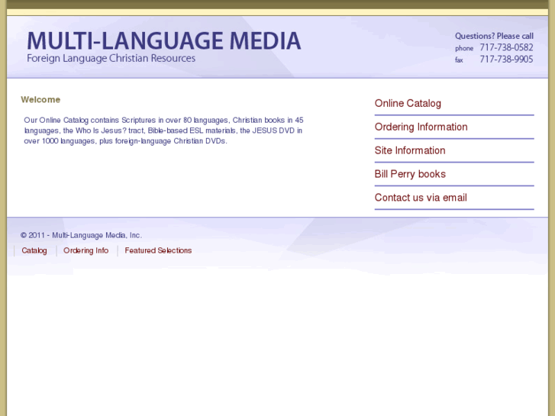Go to Site Information
The width and height of the screenshot is (555, 416).
410,150
